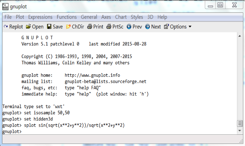Click the scrollbar down arrow
The width and height of the screenshot is (245, 146).
coord(239,131)
